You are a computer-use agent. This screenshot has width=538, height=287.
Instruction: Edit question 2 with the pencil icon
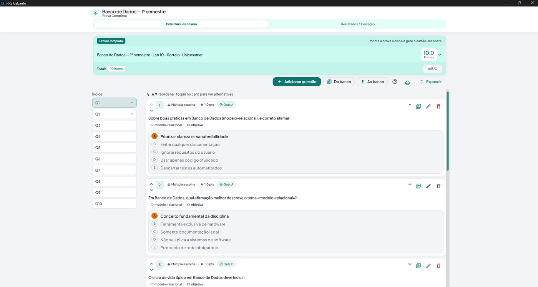(428, 186)
